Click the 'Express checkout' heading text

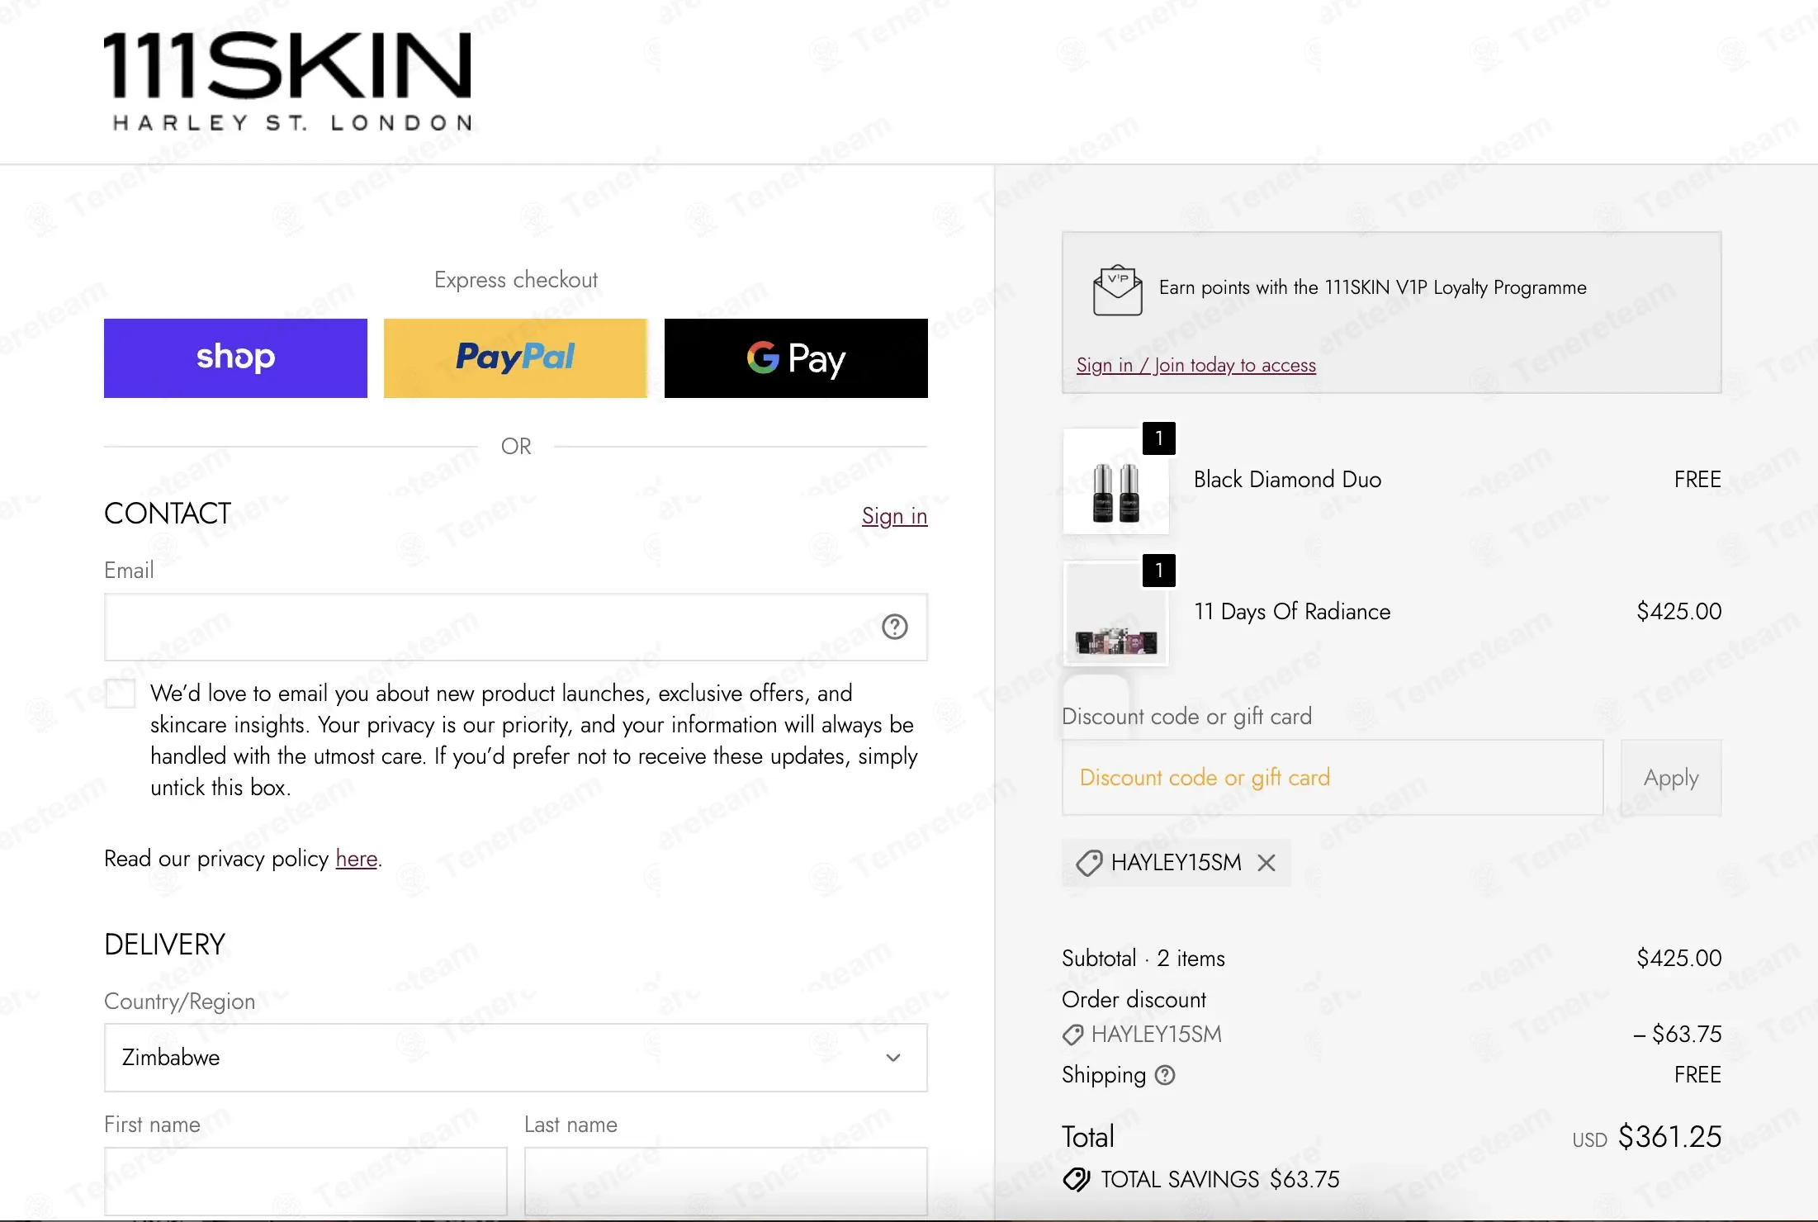click(516, 280)
